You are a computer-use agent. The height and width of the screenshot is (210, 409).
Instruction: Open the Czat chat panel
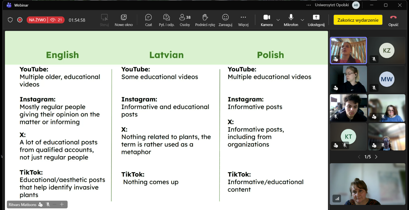tap(148, 20)
